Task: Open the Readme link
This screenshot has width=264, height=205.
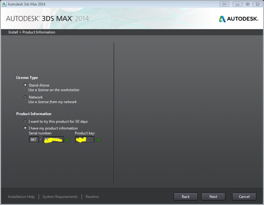Action: click(92, 197)
